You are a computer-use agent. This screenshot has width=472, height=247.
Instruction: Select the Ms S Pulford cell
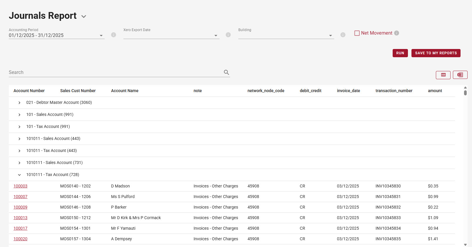tap(123, 197)
